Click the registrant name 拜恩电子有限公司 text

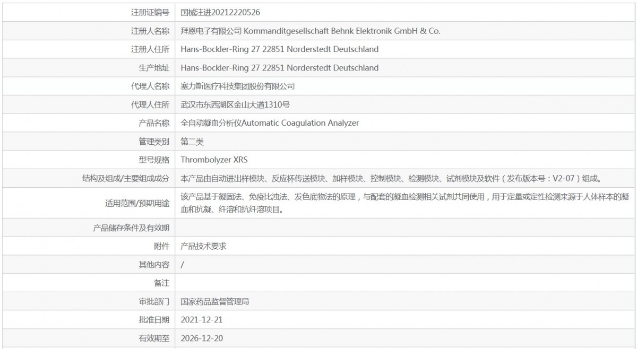(211, 31)
